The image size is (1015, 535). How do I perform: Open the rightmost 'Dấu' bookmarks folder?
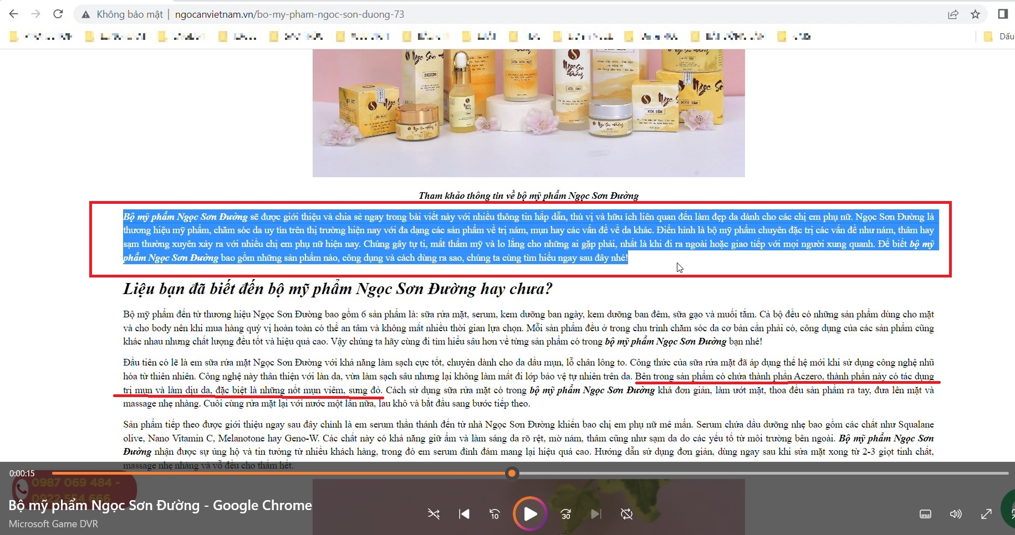click(999, 37)
